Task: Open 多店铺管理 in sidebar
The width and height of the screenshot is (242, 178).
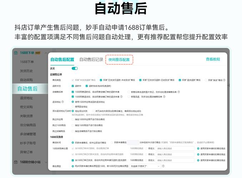Action: point(28,134)
